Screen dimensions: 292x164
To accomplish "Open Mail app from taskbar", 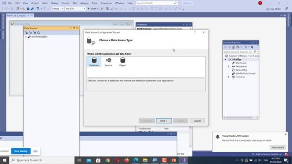I will point(89,160).
